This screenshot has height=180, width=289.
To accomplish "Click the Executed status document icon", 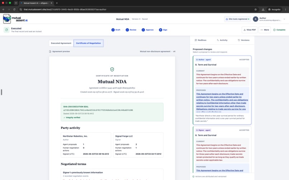I will [7, 30].
